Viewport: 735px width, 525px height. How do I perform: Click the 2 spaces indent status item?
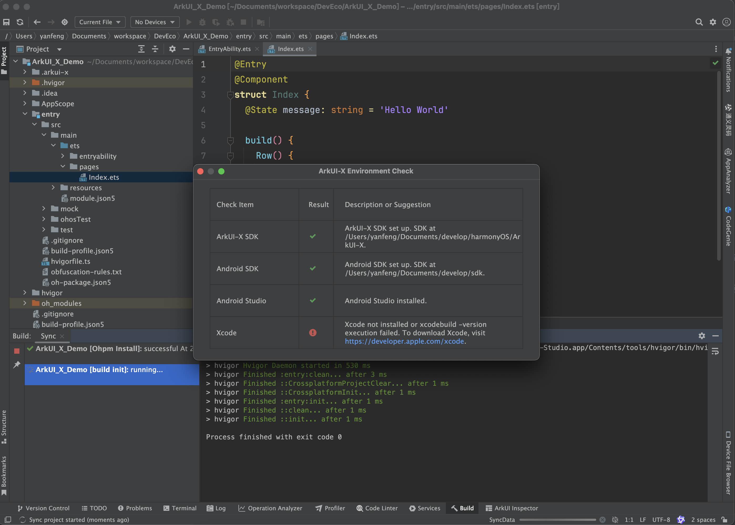(x=703, y=520)
